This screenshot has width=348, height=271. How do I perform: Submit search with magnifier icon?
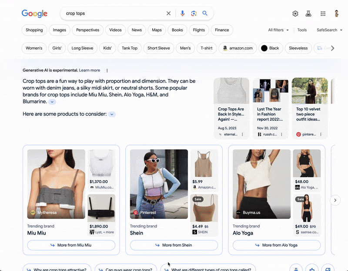click(205, 13)
